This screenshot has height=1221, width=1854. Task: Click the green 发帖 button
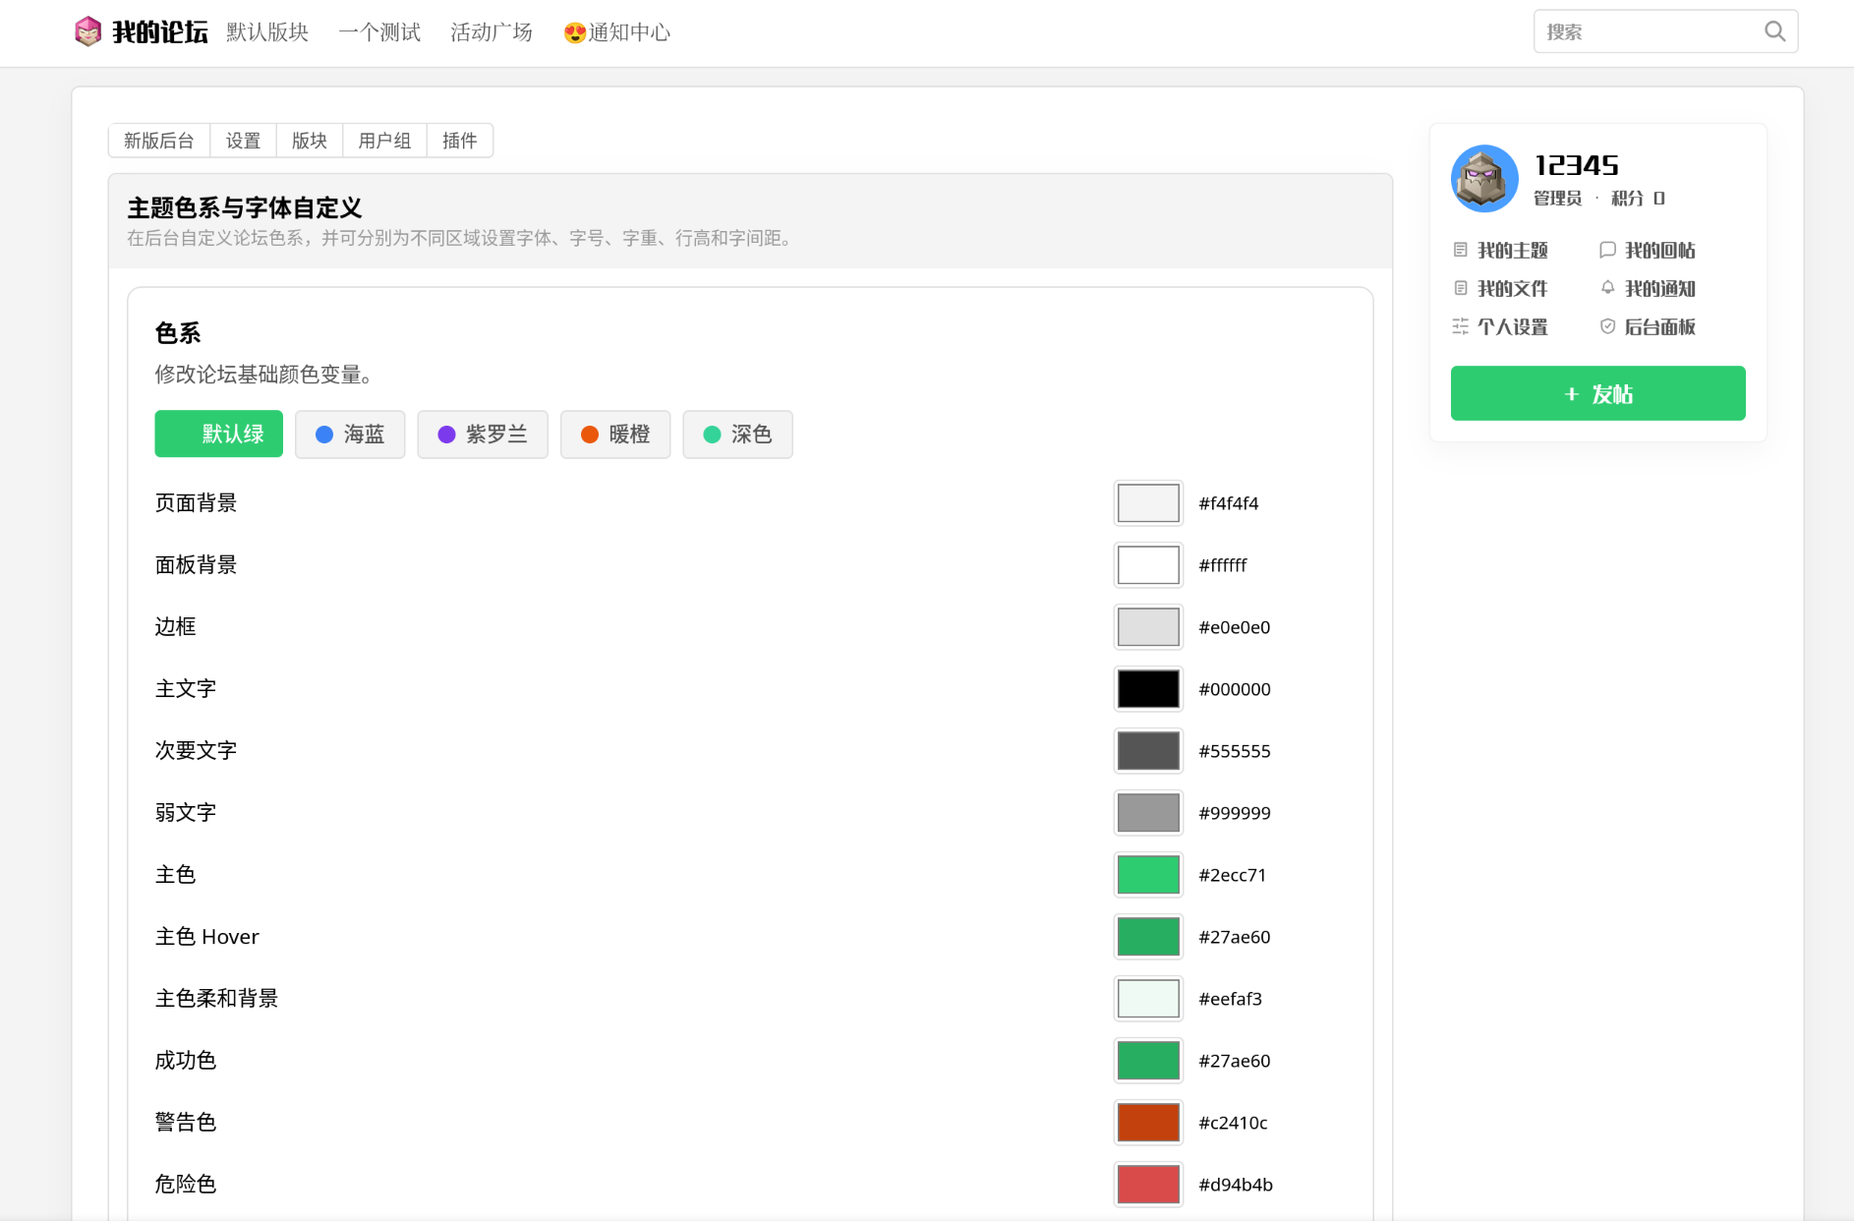1597,393
